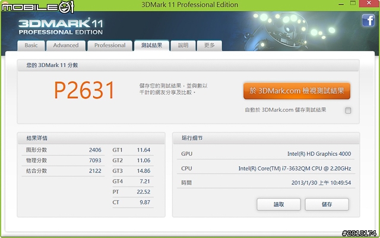The image size is (380, 238).
Task: Select the GT1 value 11.64
Action: (x=144, y=150)
